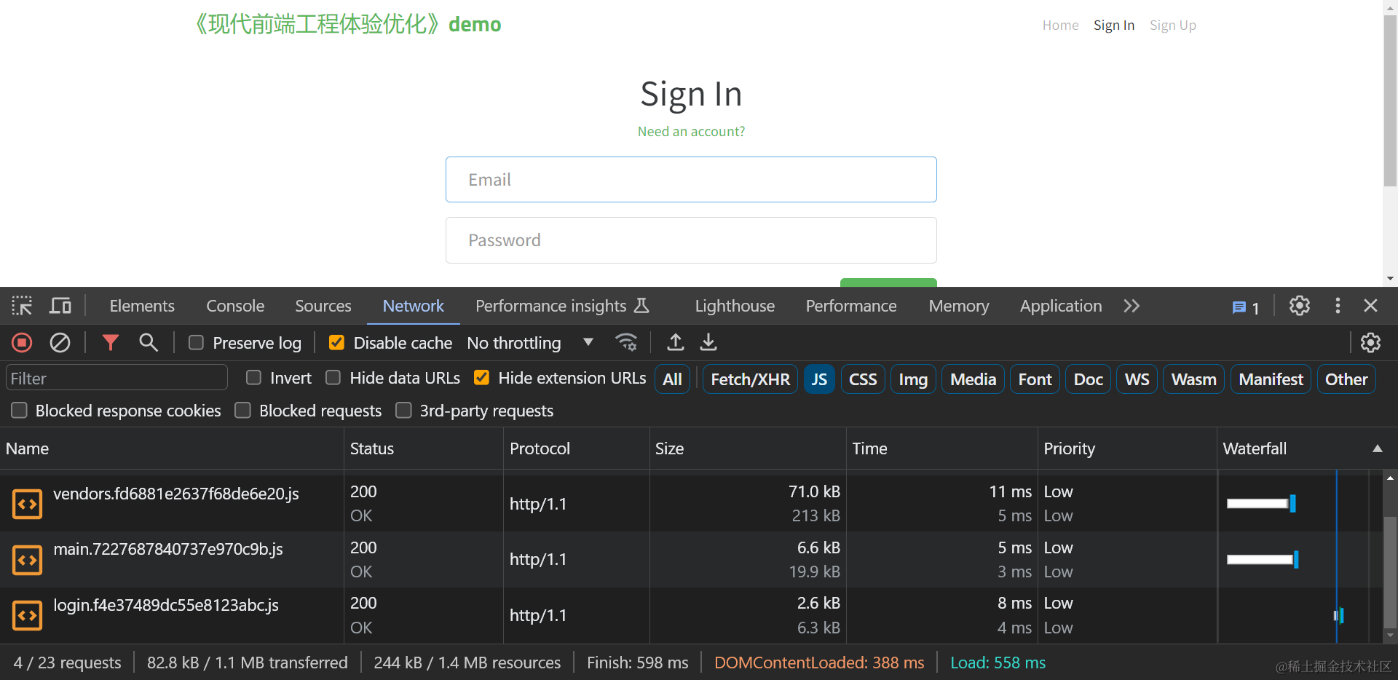Open network search magnifier

pyautogui.click(x=149, y=342)
